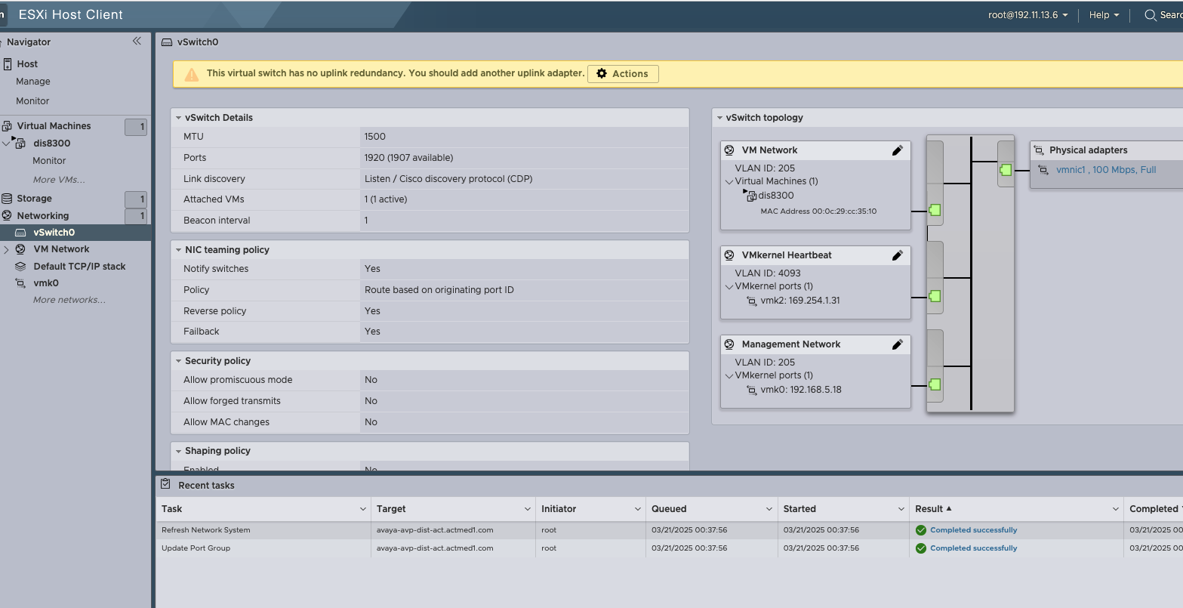Select Default TCP/IP stack in Navigator
Viewport: 1183px width, 608px height.
(x=79, y=267)
